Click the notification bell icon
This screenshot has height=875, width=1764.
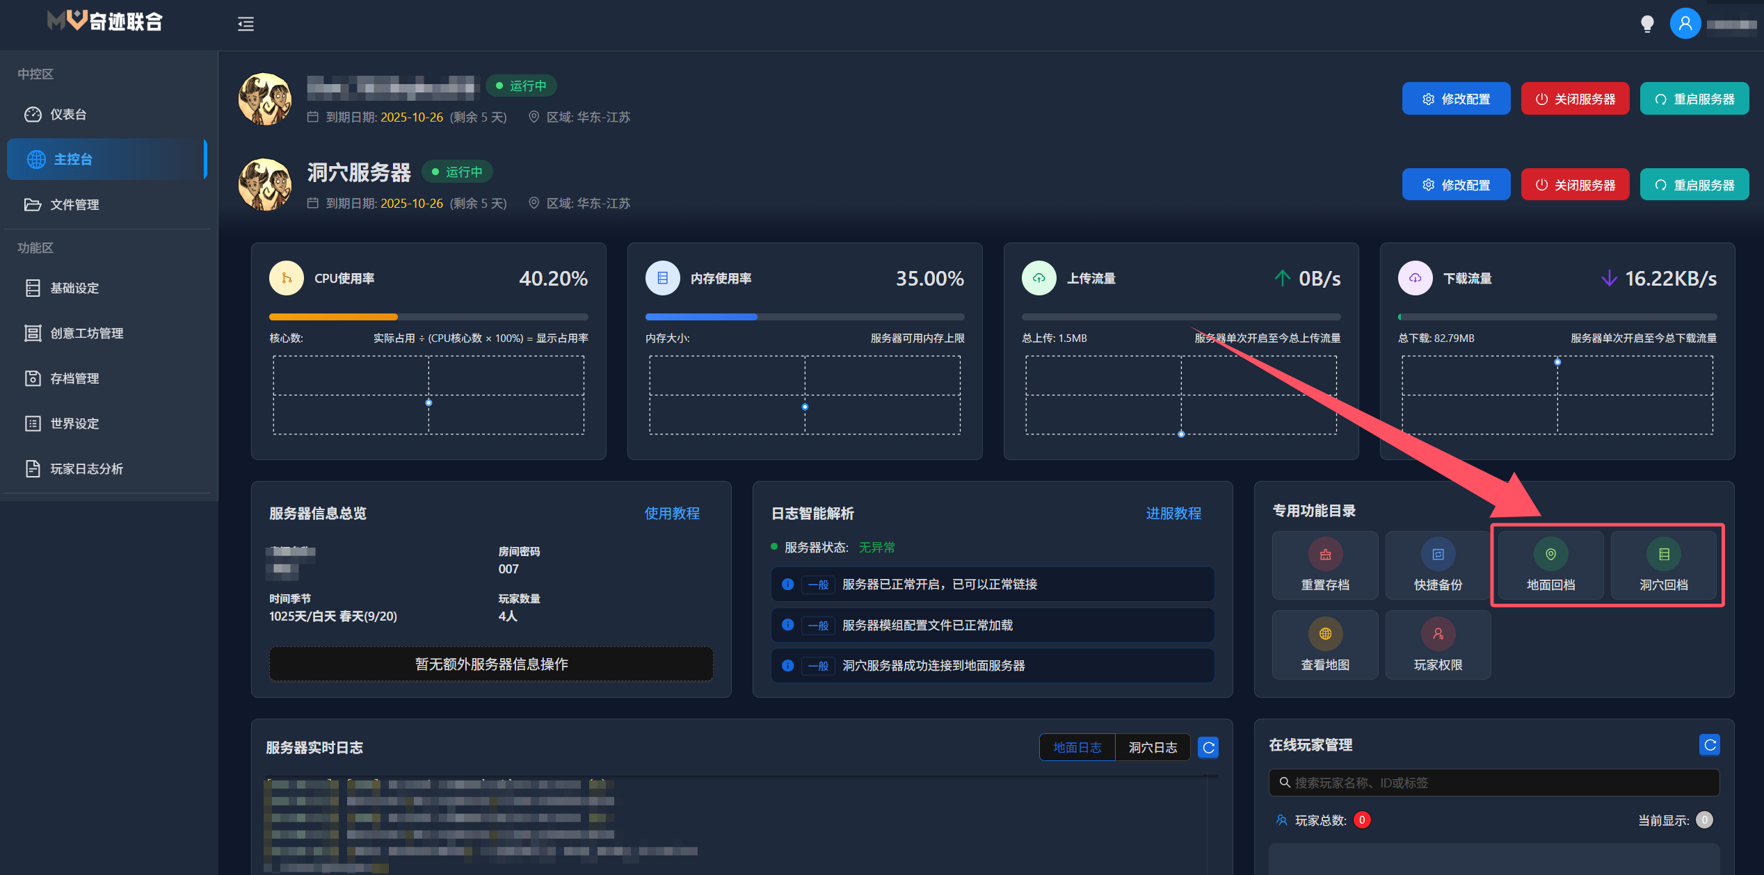1646,23
